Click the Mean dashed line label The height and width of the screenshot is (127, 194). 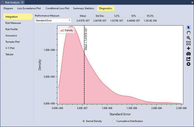coord(86,39)
